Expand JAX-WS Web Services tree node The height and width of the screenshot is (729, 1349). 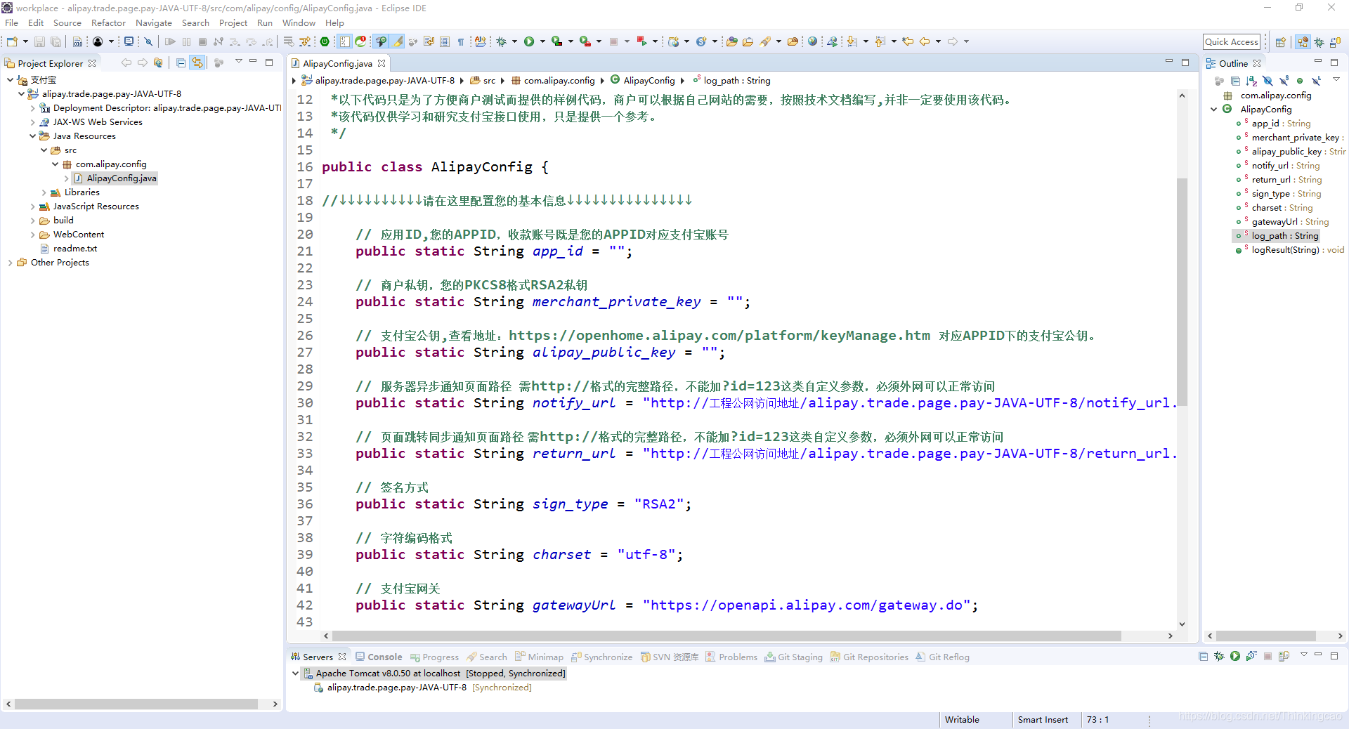pyautogui.click(x=32, y=121)
